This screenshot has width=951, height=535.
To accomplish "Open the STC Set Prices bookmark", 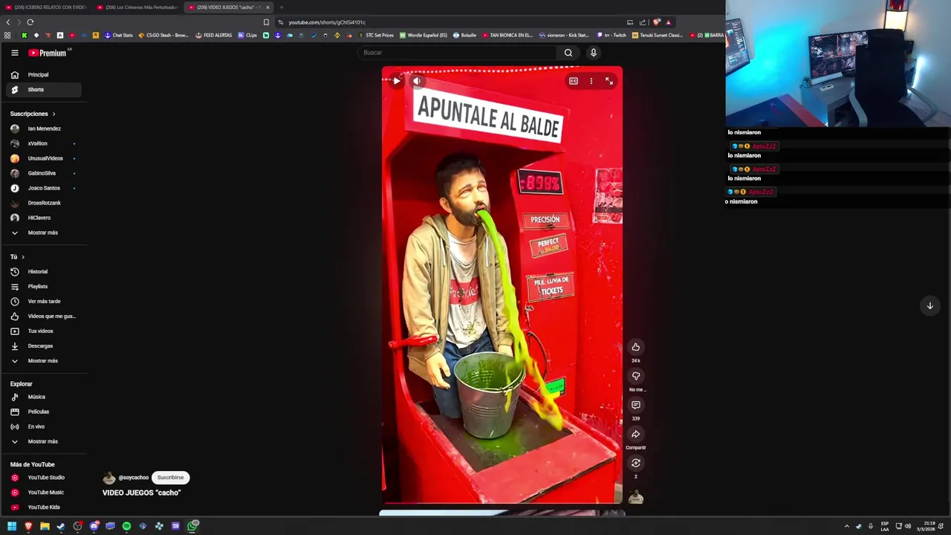I will [x=376, y=36].
